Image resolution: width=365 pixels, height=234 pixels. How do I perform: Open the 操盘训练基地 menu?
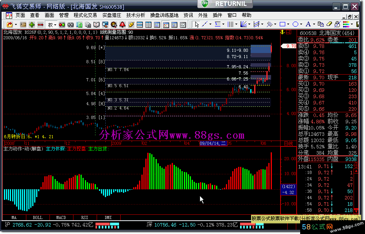[164, 15]
